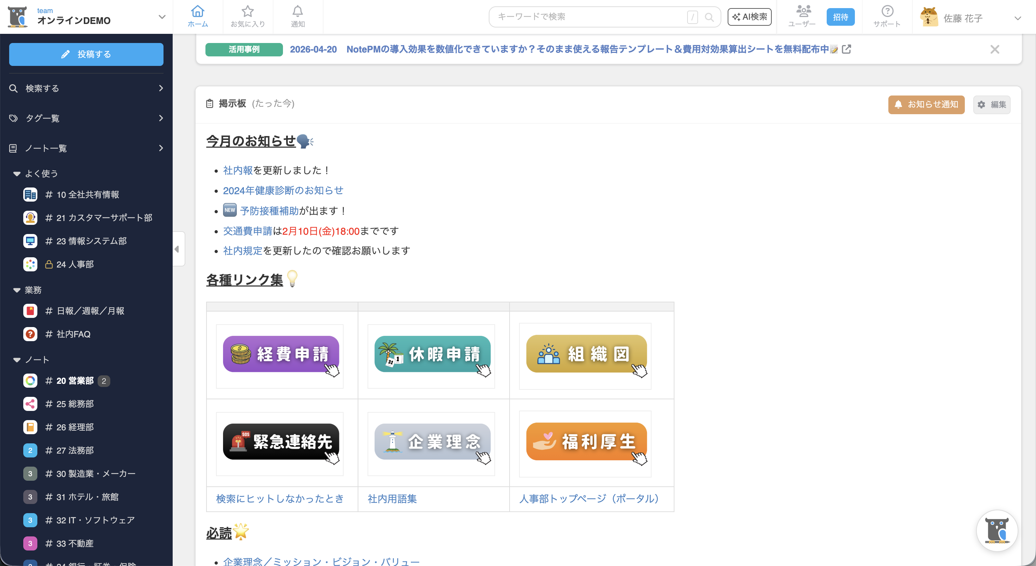Collapse the よく使う section

[x=17, y=174]
